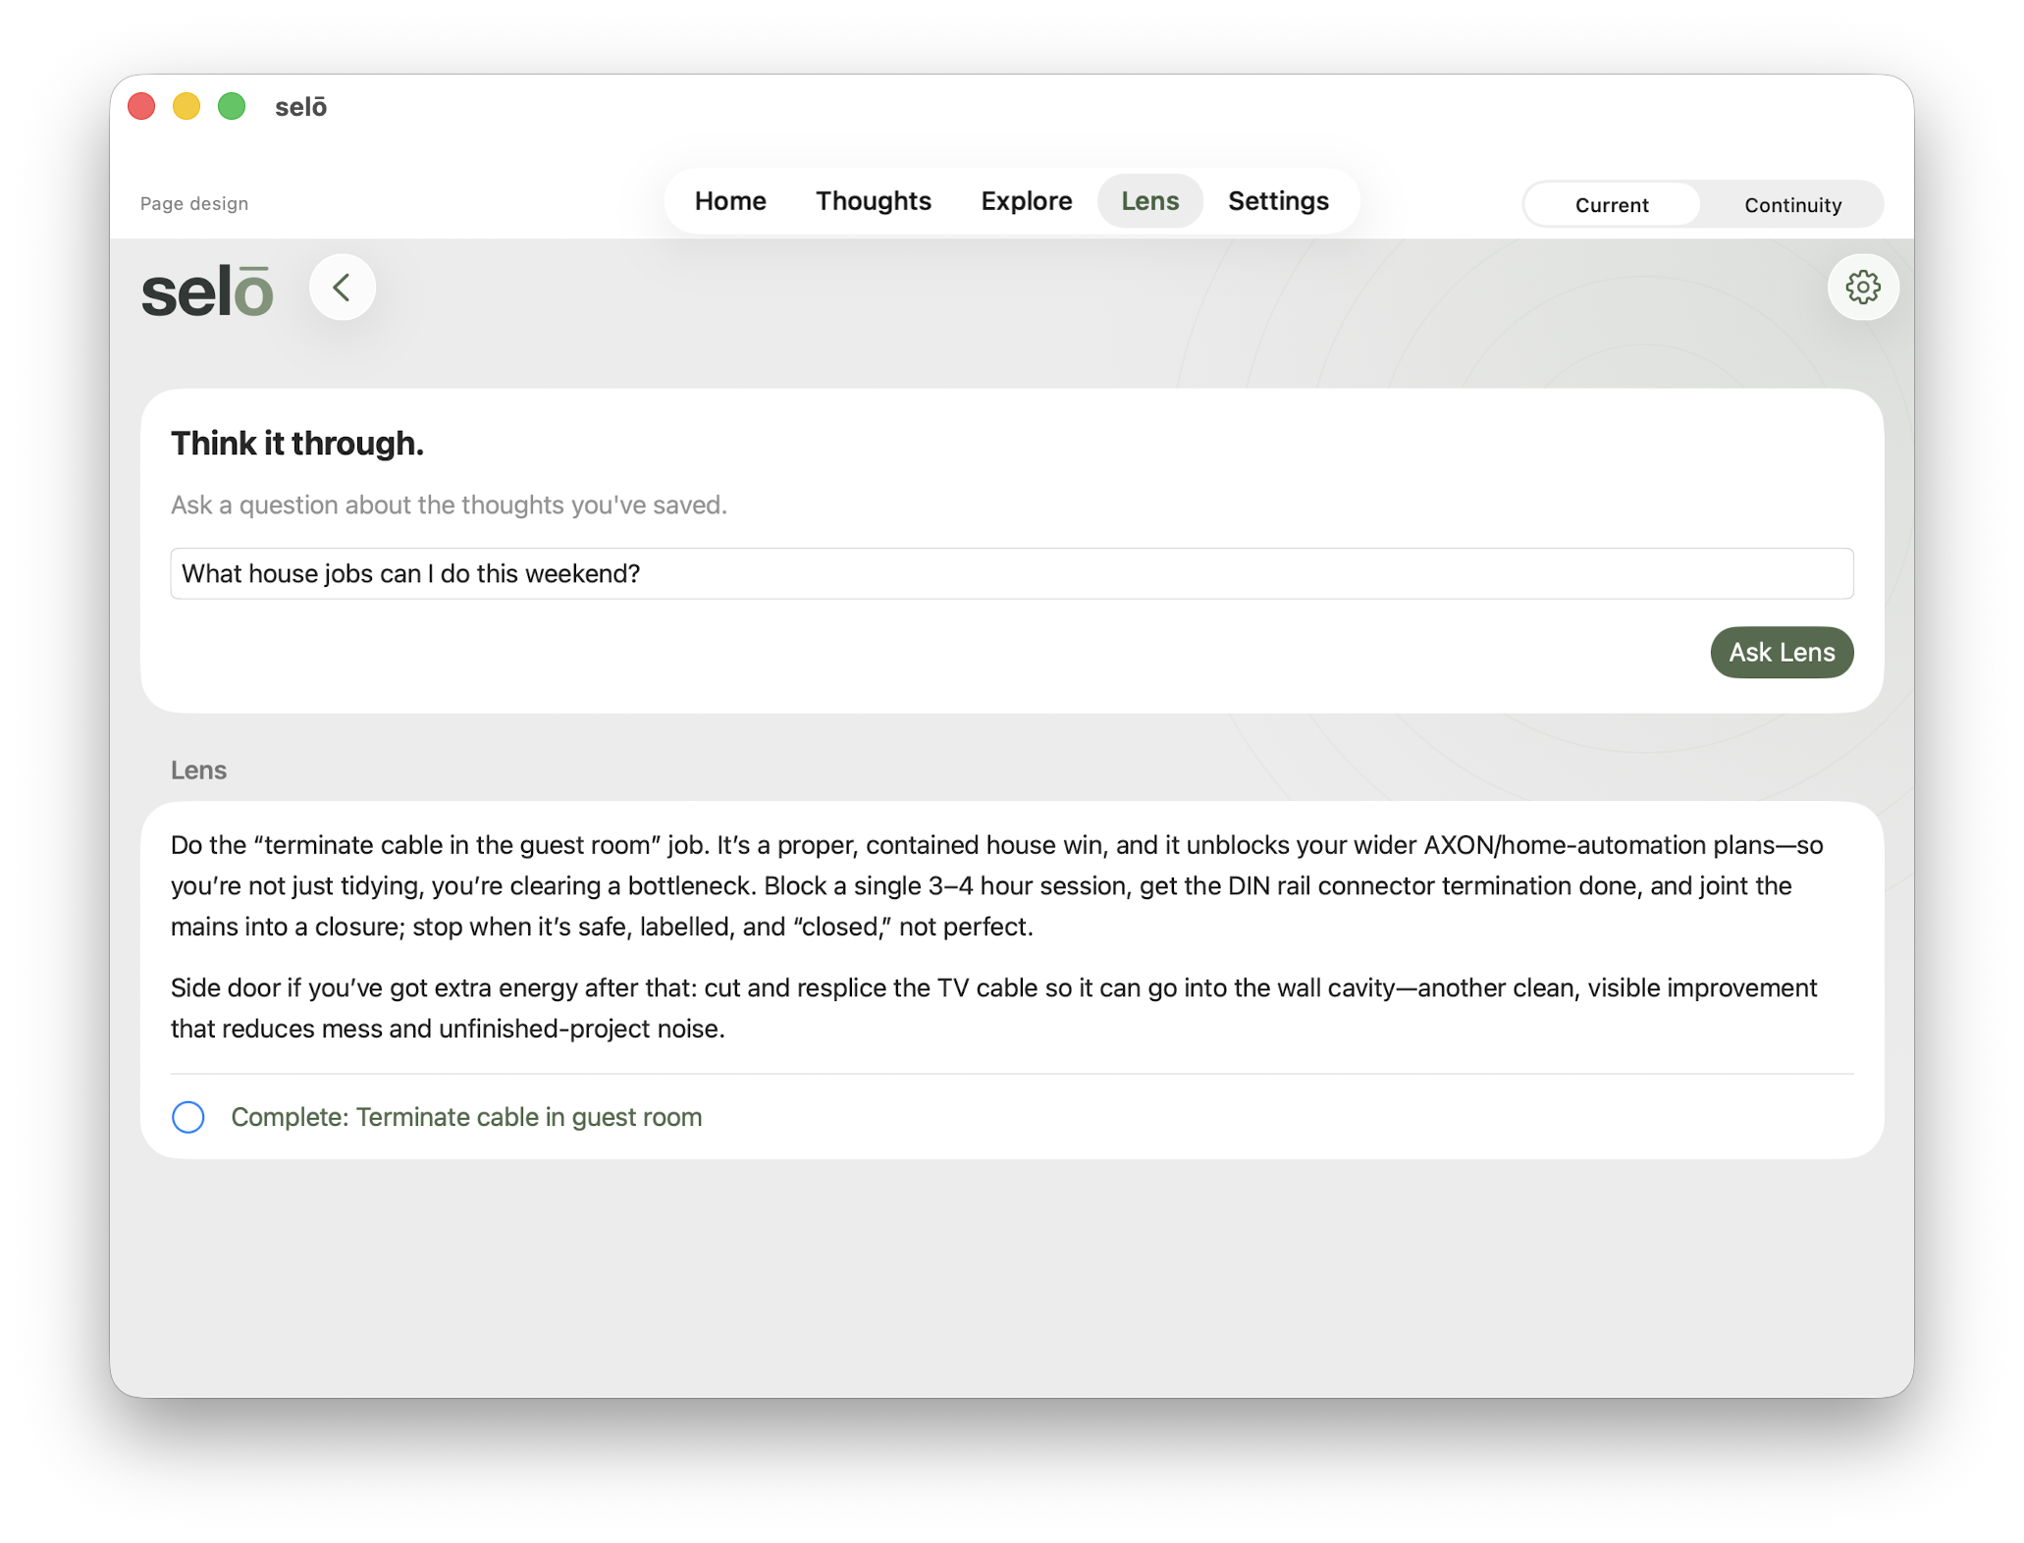Click the red close window button
The height and width of the screenshot is (1543, 2024).
pos(142,106)
